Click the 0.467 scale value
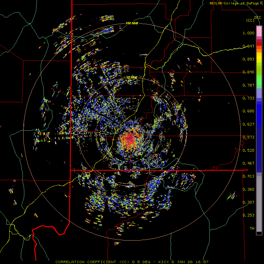This screenshot has width=264, height=264. coord(248,163)
